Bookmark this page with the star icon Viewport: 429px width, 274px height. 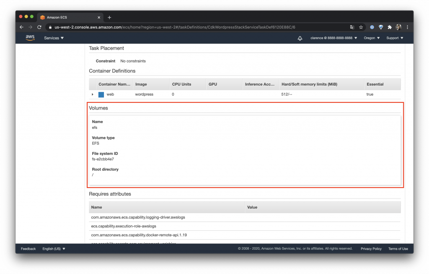[361, 27]
